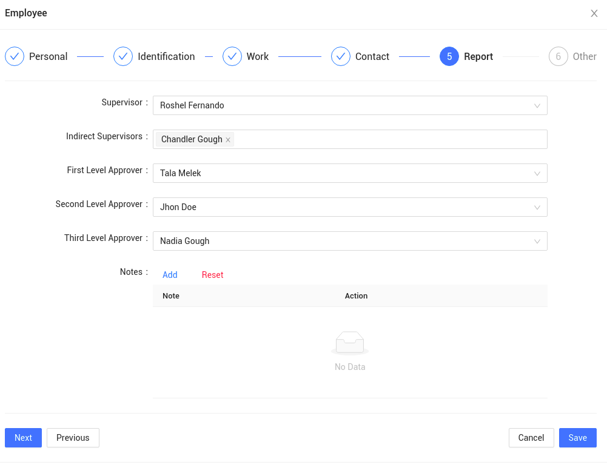This screenshot has height=465, width=607.
Task: Go to the Other step tab label
Action: [585, 56]
